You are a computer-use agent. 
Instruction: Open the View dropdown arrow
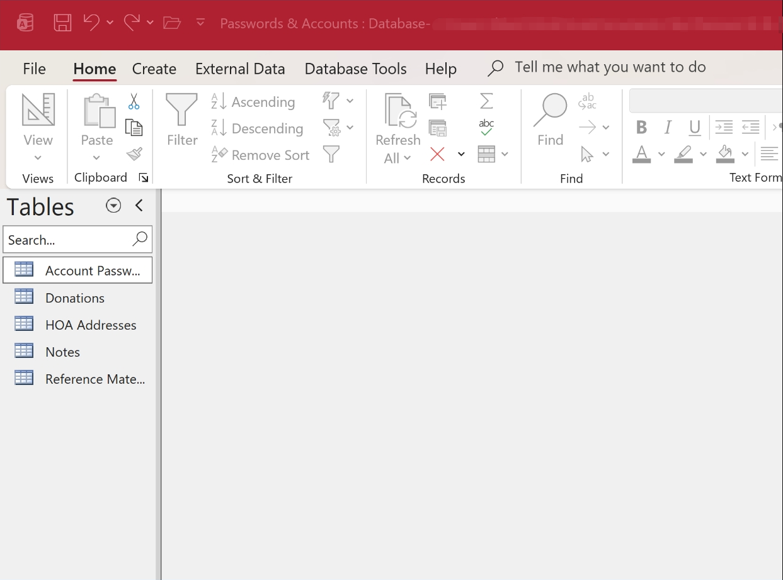[38, 158]
